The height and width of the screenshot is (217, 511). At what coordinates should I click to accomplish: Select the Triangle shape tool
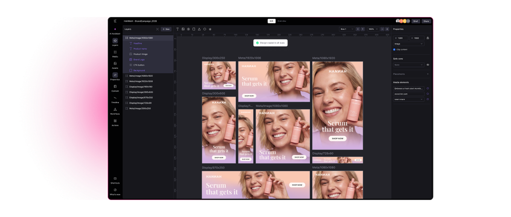tap(200, 29)
